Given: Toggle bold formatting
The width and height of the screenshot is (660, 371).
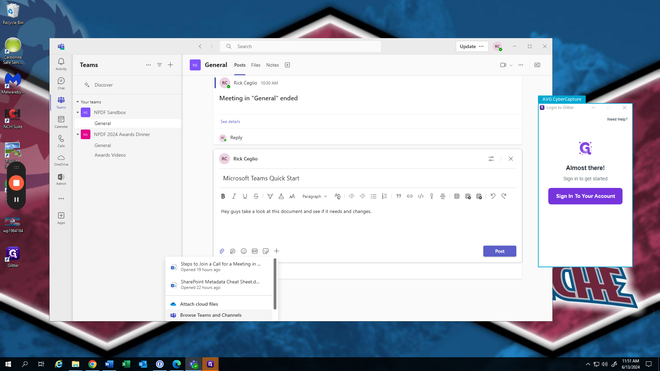Looking at the screenshot, I should 223,196.
